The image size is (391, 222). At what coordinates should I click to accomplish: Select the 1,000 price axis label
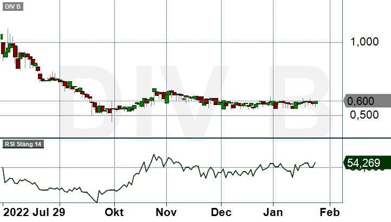click(x=364, y=42)
